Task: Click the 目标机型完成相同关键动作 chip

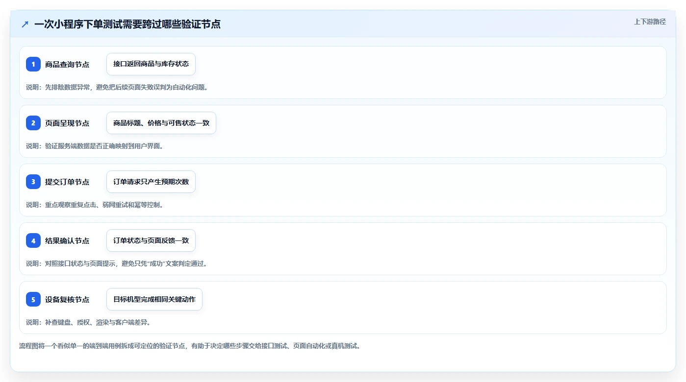Action: click(x=154, y=299)
